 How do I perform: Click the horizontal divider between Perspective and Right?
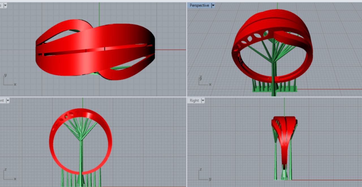coord(274,97)
